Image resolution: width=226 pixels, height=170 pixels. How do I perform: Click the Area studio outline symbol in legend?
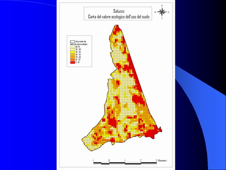click(73, 42)
